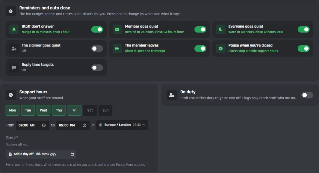The height and width of the screenshot is (173, 319).
Task: Click the Add a day off date field
Action: click(x=41, y=154)
